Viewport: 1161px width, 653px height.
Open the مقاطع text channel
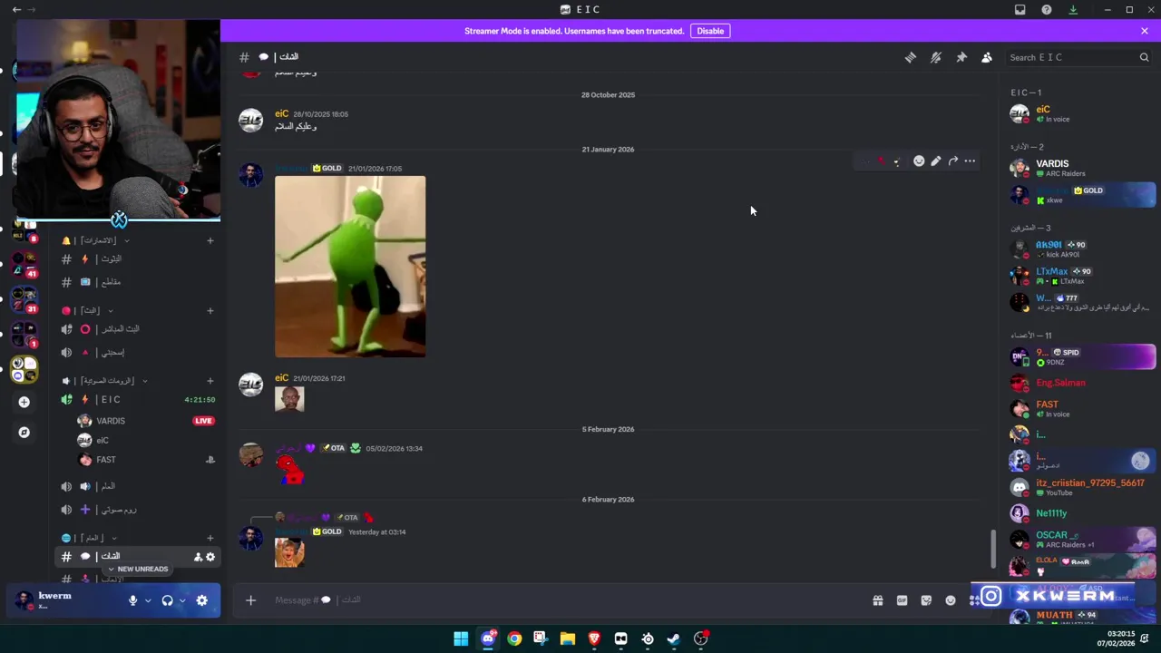pyautogui.click(x=136, y=282)
